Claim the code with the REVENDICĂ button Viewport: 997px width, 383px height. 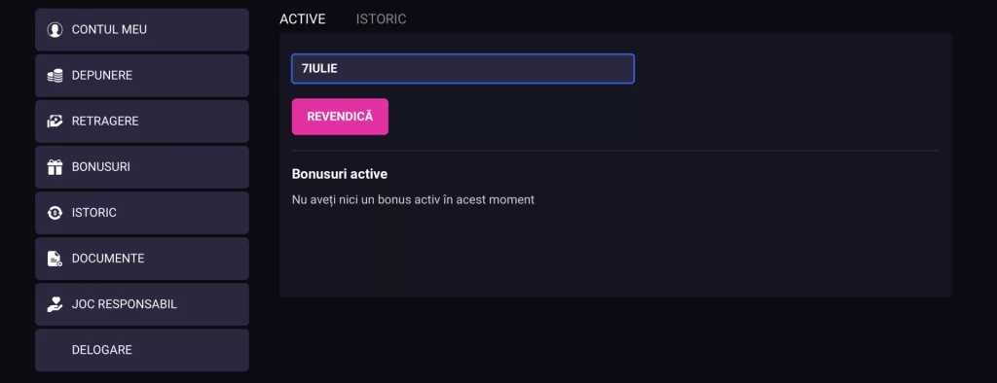click(340, 117)
